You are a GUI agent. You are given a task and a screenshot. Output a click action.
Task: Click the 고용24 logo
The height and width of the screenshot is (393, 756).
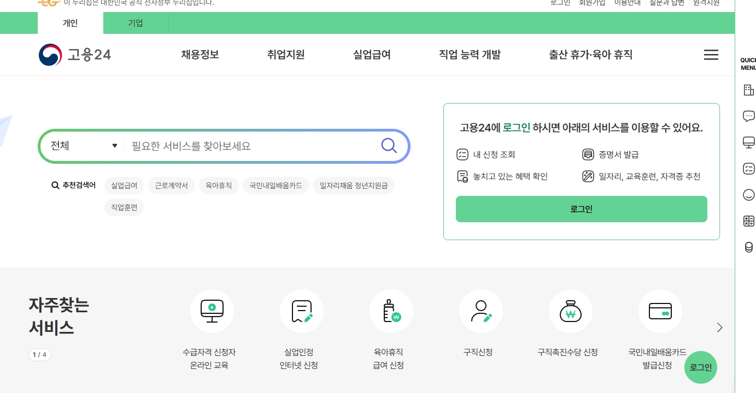(75, 55)
